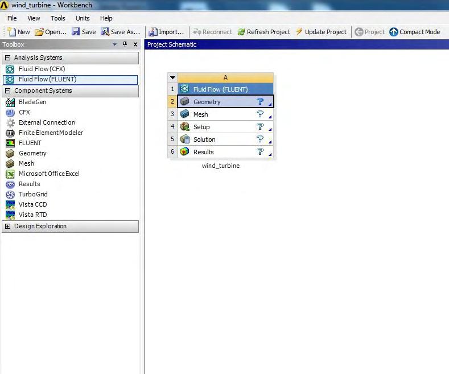
Task: Open the View menu
Action: tap(34, 18)
